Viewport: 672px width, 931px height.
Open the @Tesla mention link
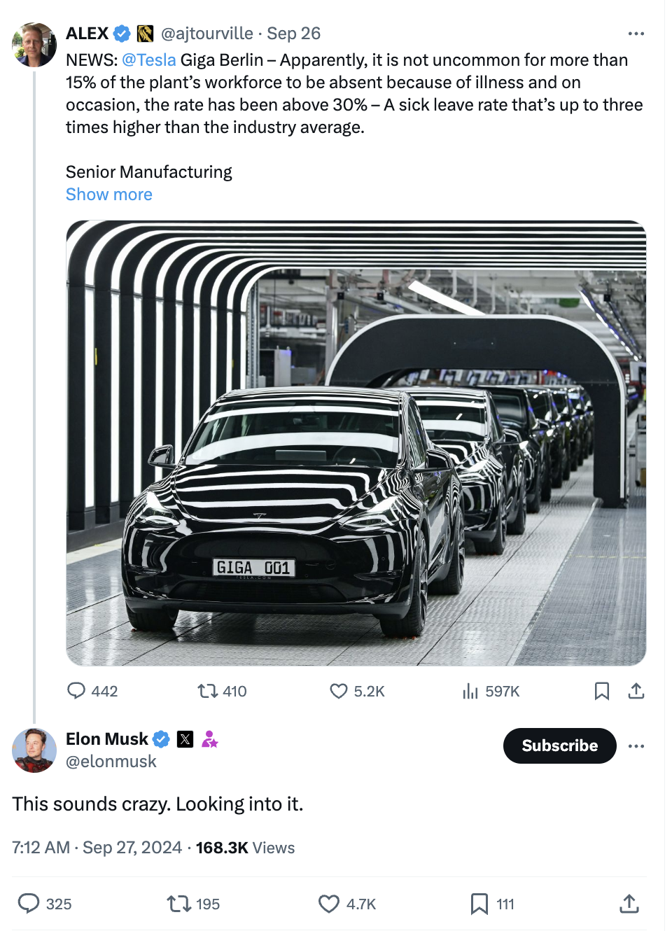149,60
